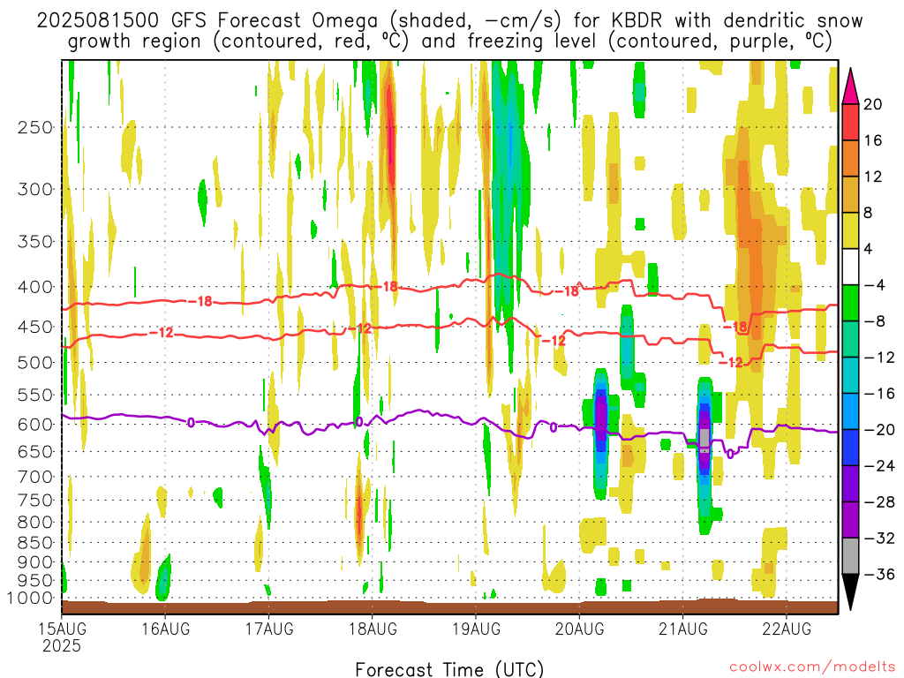The image size is (904, 678).
Task: Select the colorbar tick value -20
Action: pos(878,430)
